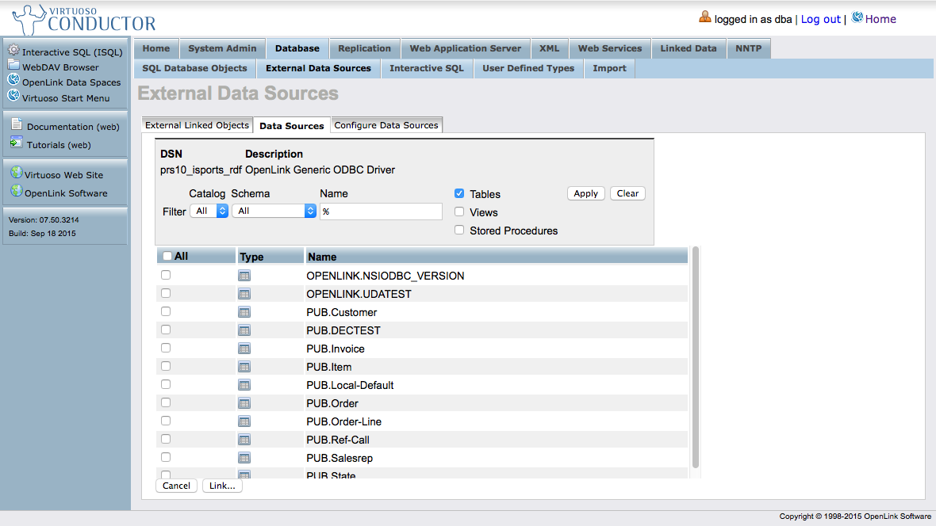Click the Log out link
Viewport: 936px width, 526px height.
coord(820,19)
